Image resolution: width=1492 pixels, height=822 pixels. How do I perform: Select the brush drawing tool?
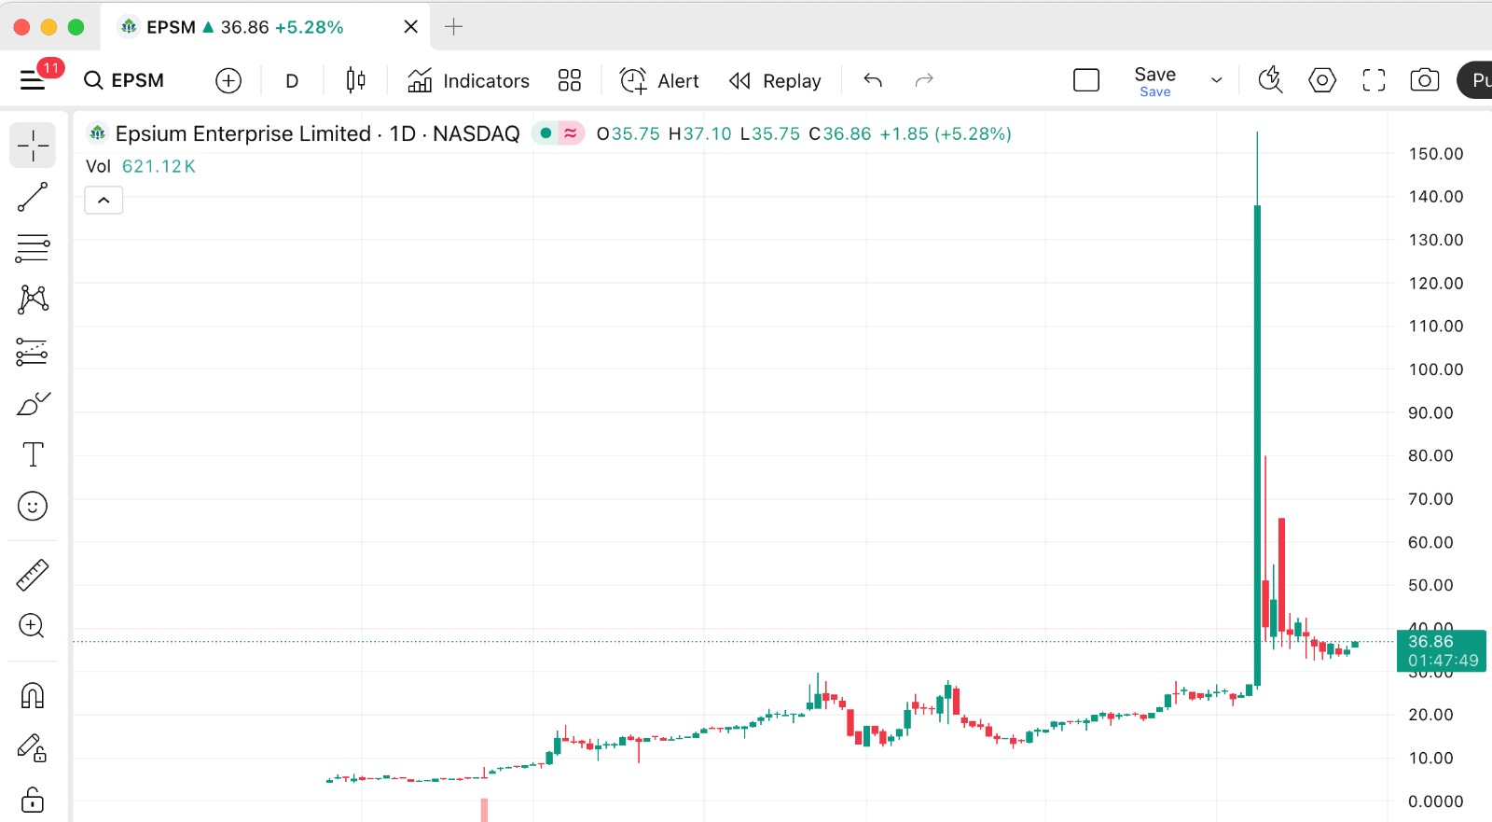pos(33,403)
